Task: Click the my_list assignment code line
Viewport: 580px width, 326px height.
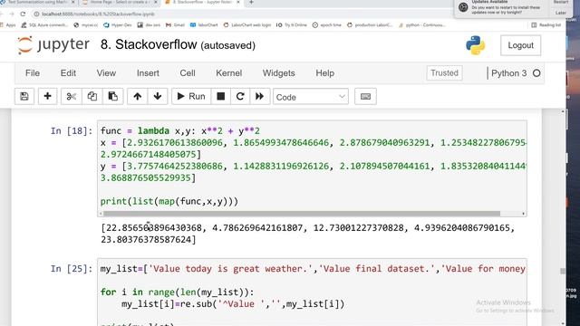Action: pos(313,269)
